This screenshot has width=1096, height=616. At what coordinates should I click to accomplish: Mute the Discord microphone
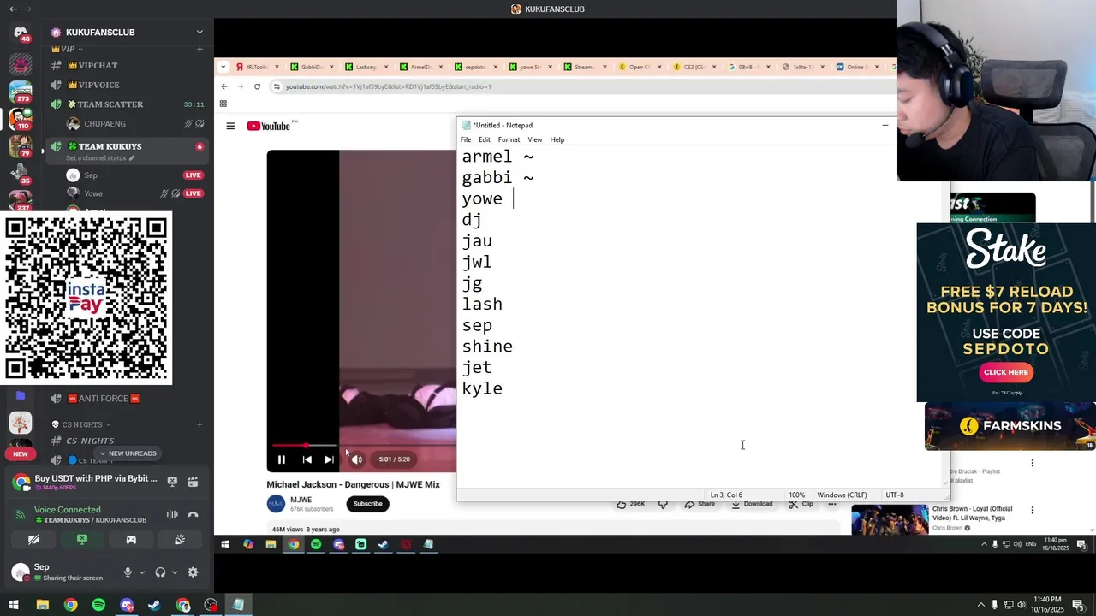tap(128, 572)
